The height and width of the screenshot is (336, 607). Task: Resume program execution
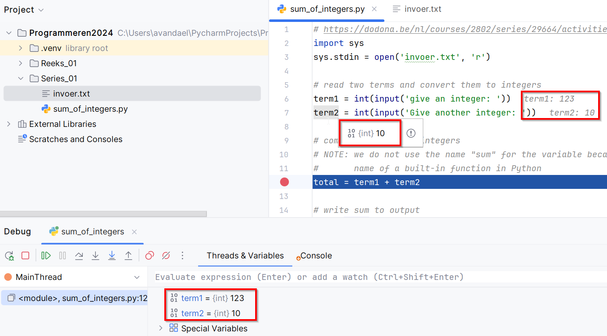[x=45, y=255]
